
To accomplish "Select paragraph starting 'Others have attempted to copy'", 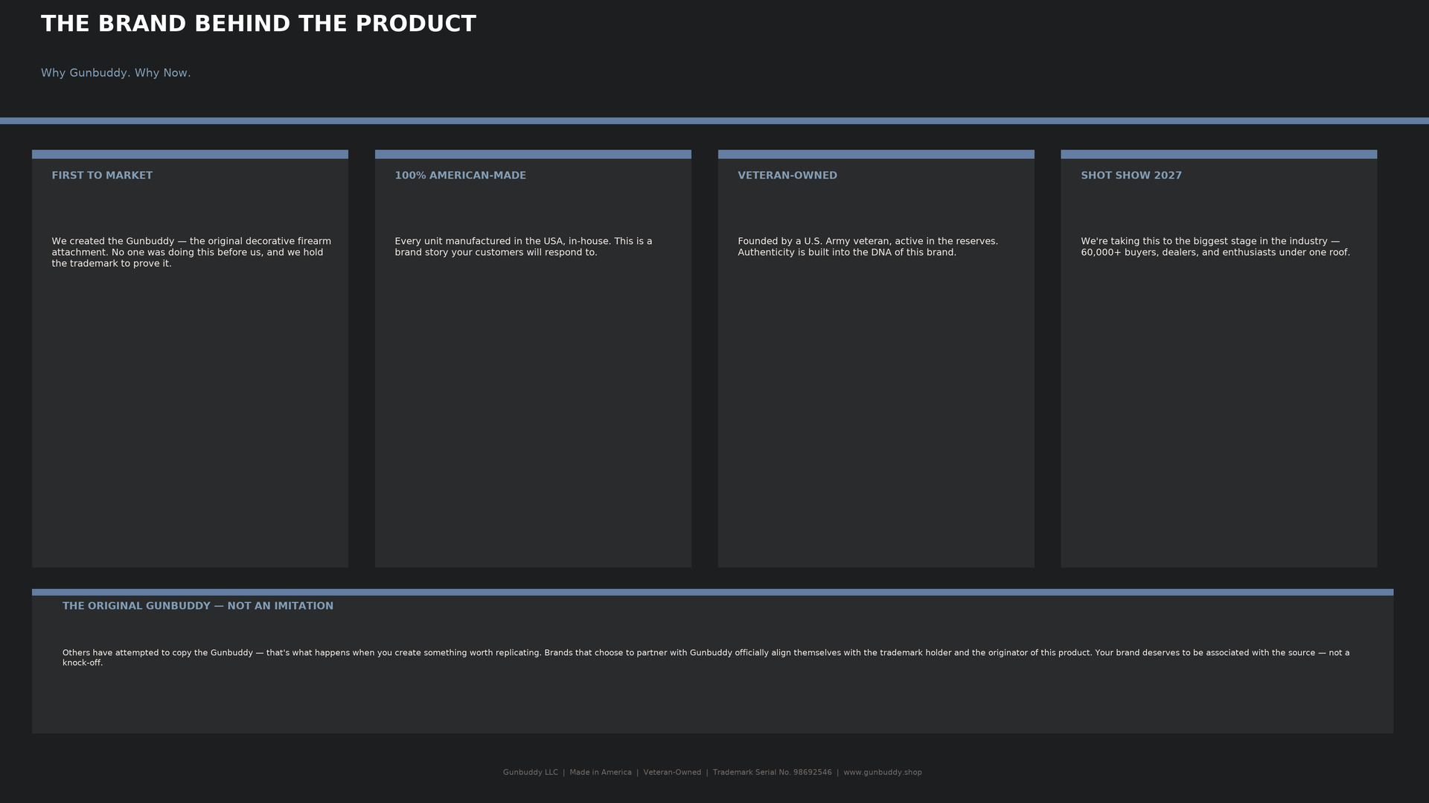I will tap(706, 657).
